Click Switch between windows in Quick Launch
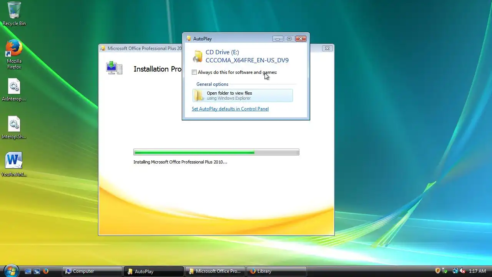This screenshot has height=277, width=492. (37, 271)
